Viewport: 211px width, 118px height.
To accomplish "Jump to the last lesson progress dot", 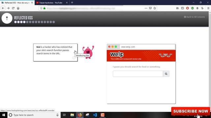I will [x=54, y=22].
